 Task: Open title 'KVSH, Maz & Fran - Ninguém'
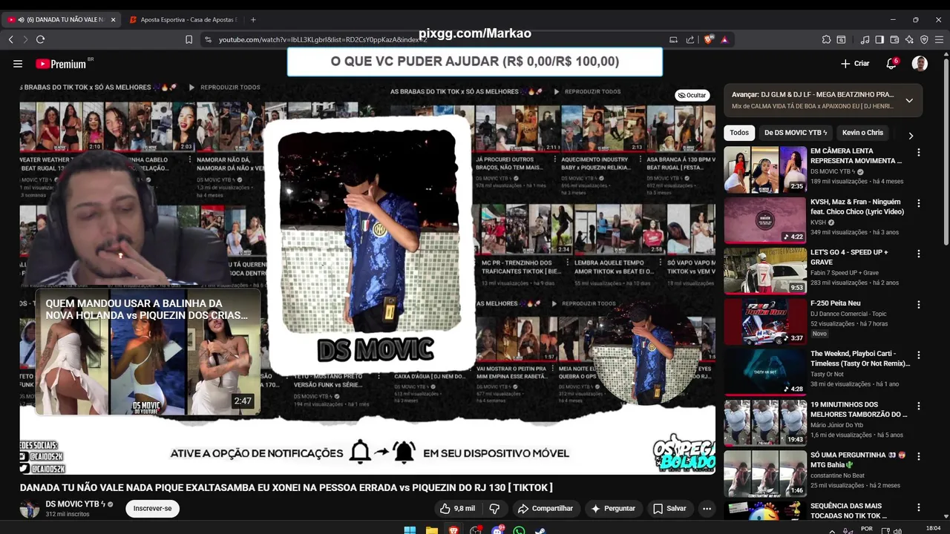(856, 206)
